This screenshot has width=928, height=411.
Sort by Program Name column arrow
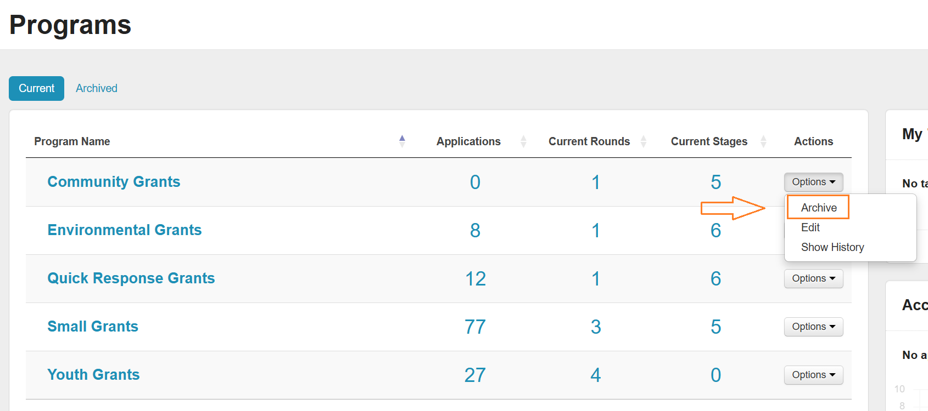pos(402,141)
